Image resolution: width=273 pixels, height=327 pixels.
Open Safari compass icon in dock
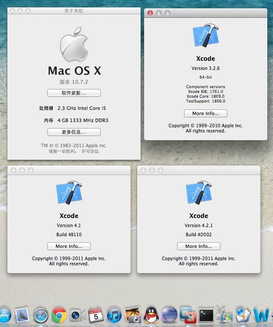(x=41, y=316)
